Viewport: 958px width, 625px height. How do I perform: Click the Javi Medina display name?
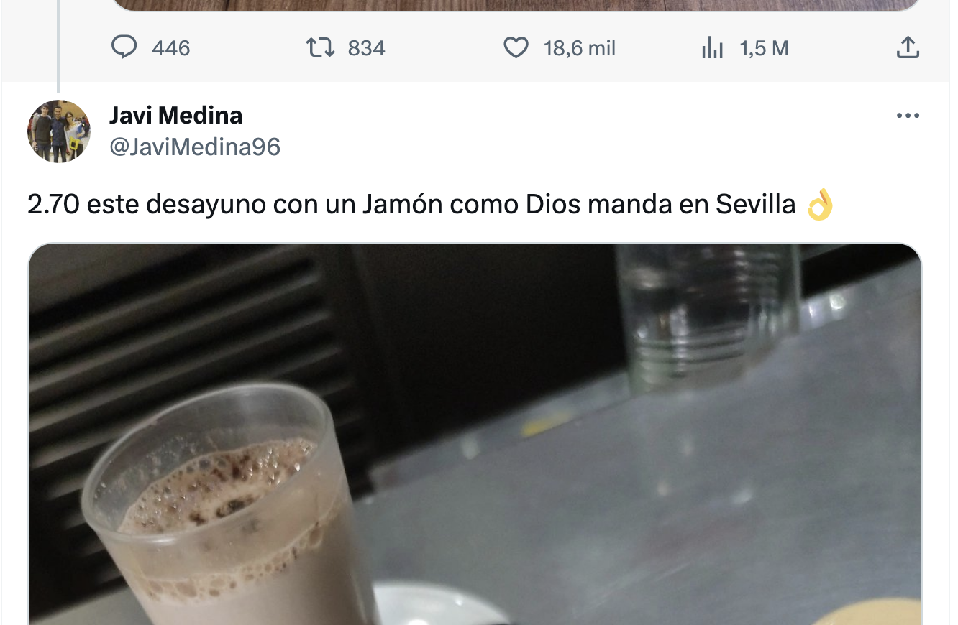coord(176,115)
